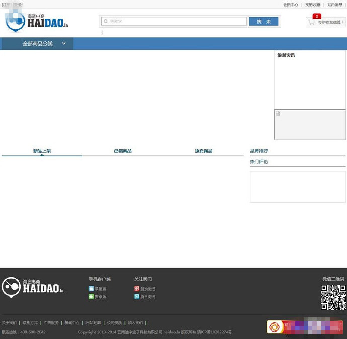Viewport: 347px width, 339px height.
Task: Click the shopping cart icon
Action: click(312, 22)
